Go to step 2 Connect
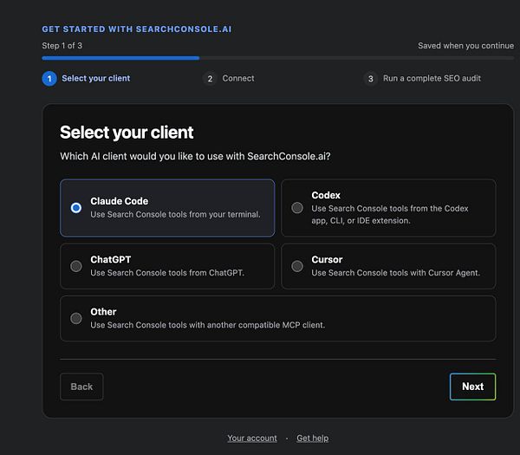This screenshot has width=520, height=455. pyautogui.click(x=229, y=79)
